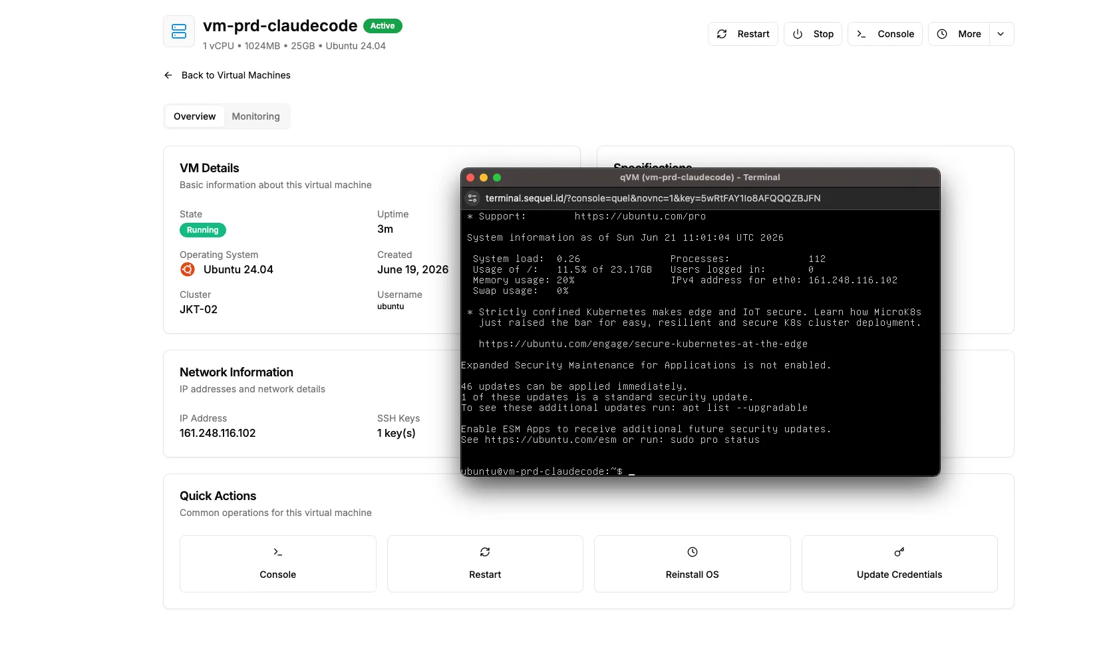Click the Memory usage 20% line in terminal

click(x=524, y=280)
